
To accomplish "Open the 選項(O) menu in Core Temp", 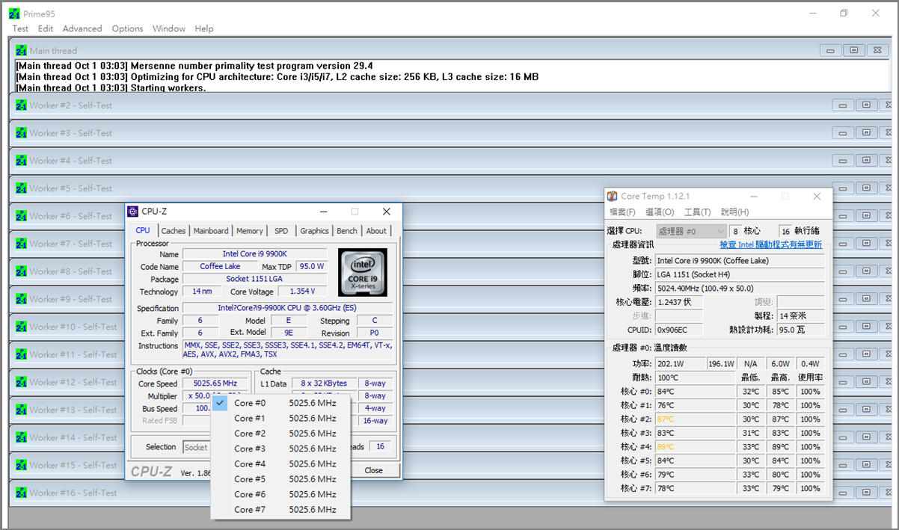I will tap(660, 212).
